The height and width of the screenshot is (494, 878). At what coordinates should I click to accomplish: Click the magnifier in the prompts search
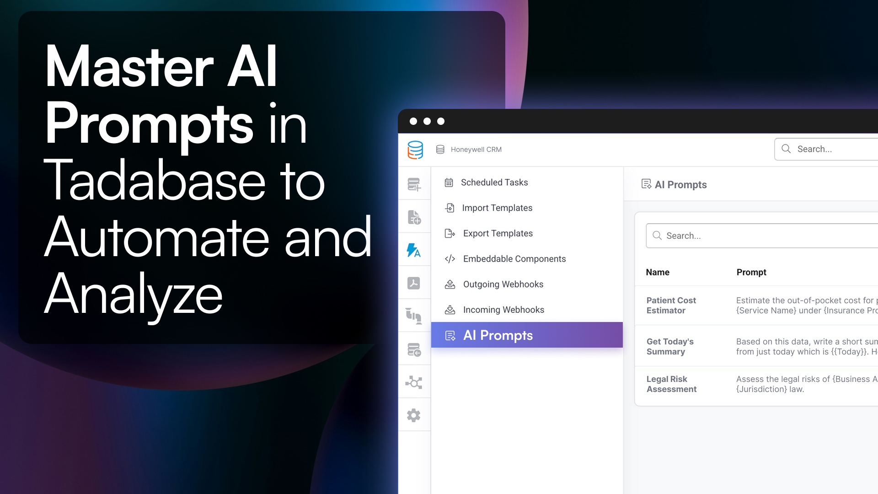click(x=657, y=236)
